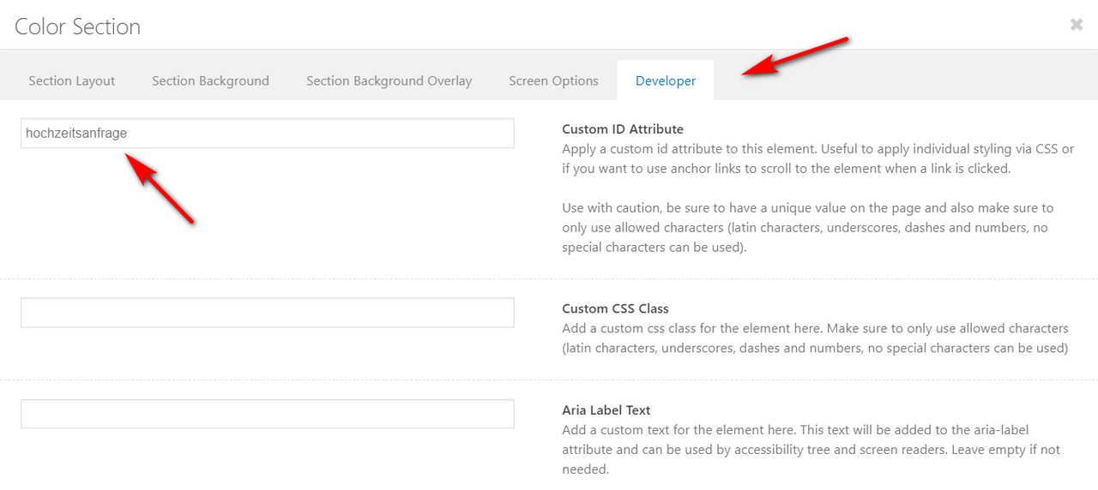This screenshot has width=1098, height=490.
Task: Click the Aria Label Text heading
Action: [606, 410]
